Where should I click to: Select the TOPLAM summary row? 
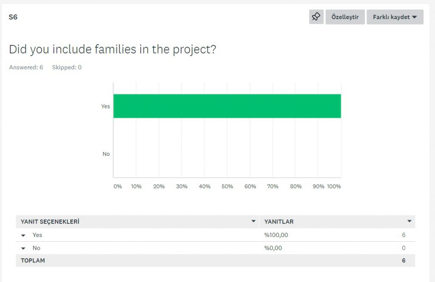(x=33, y=260)
